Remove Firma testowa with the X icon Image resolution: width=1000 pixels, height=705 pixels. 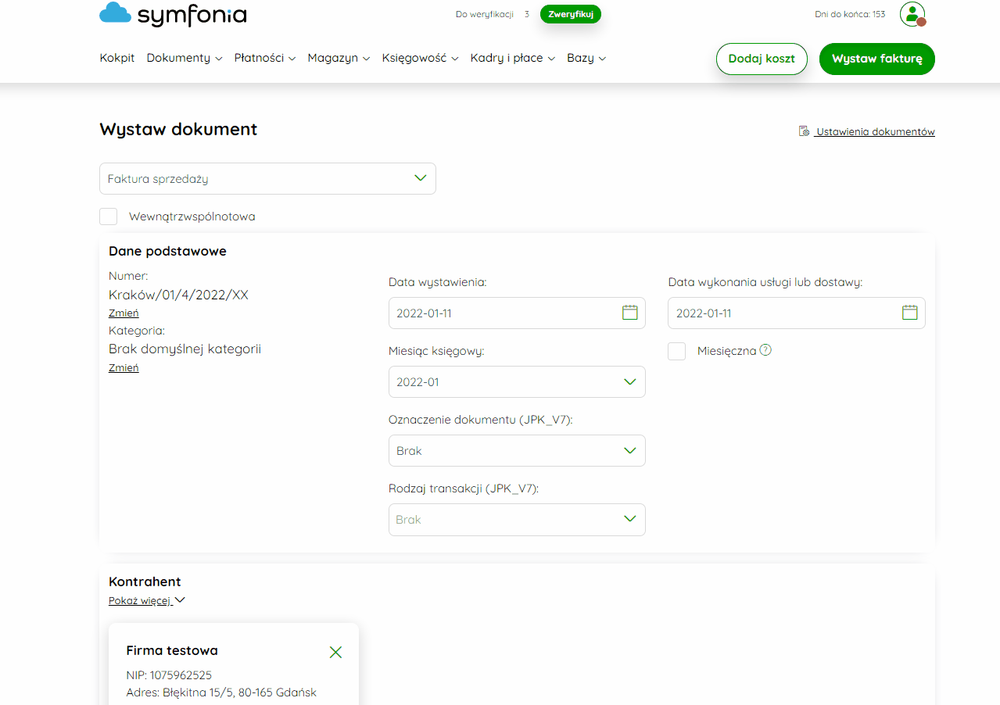coord(335,652)
